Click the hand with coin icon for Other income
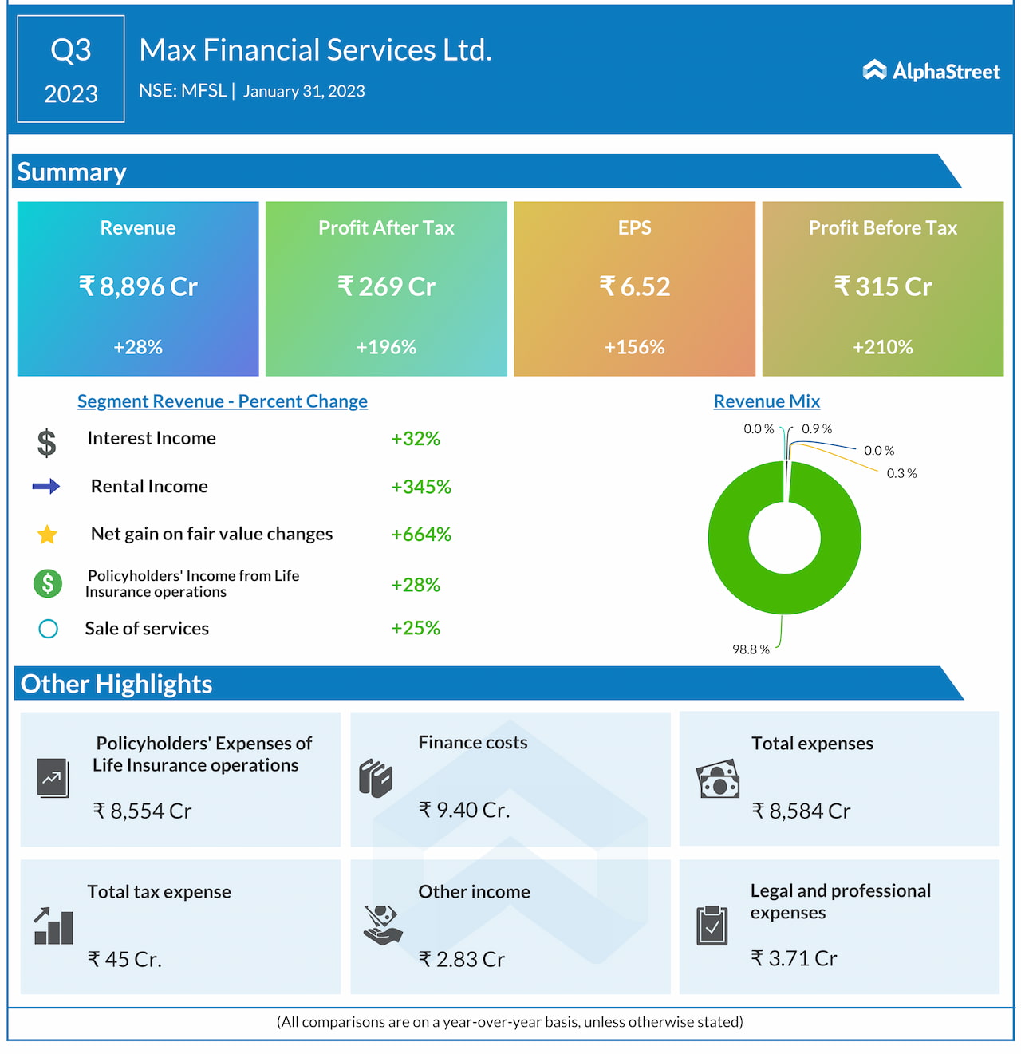Image resolution: width=1021 pixels, height=1054 pixels. point(383,926)
